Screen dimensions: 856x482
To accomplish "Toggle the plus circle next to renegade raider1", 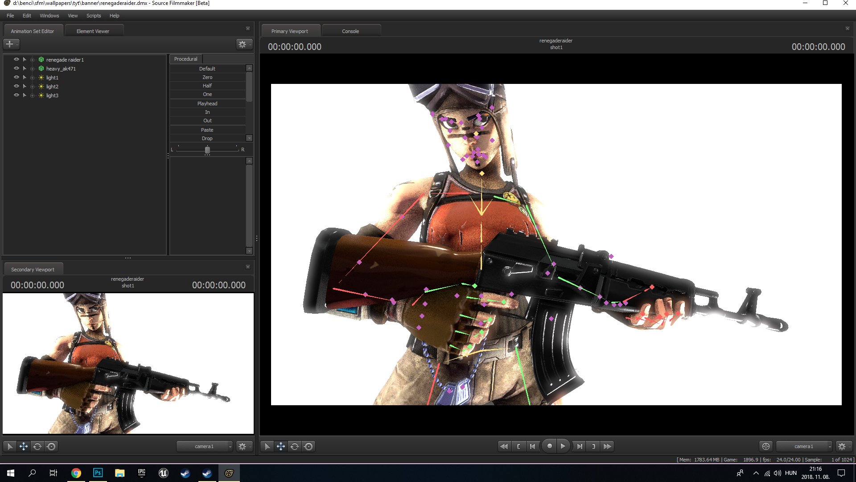I will click(32, 60).
